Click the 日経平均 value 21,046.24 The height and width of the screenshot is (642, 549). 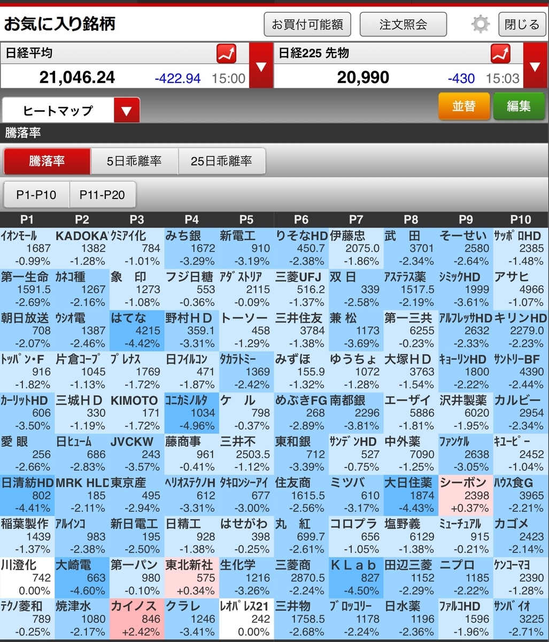[x=77, y=78]
